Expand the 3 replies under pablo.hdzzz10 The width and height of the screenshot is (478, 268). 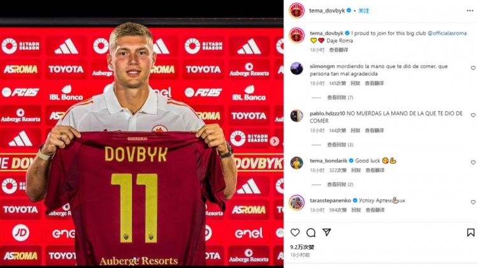tap(340, 145)
